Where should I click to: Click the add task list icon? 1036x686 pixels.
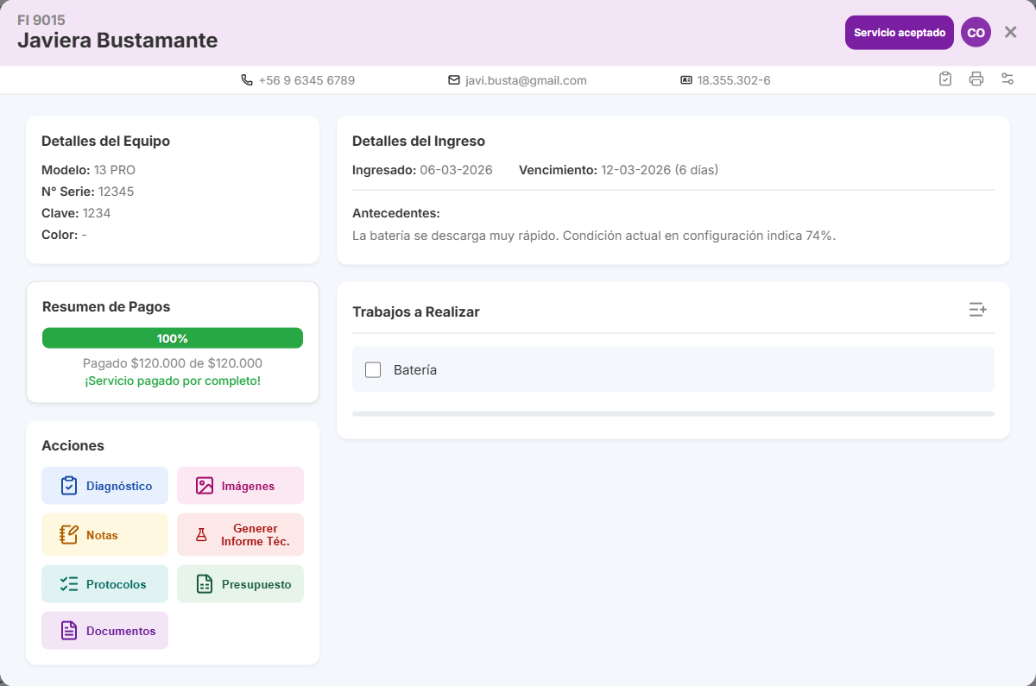point(977,310)
